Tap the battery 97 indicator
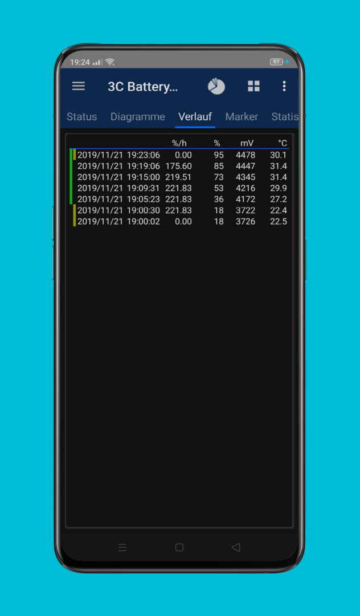 pyautogui.click(x=276, y=62)
